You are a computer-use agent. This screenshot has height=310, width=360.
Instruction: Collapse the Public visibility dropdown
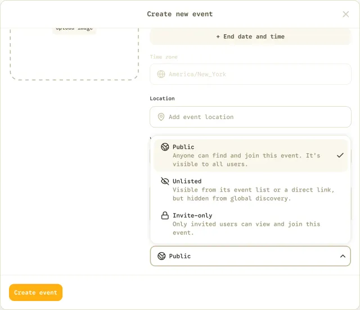(x=250, y=256)
